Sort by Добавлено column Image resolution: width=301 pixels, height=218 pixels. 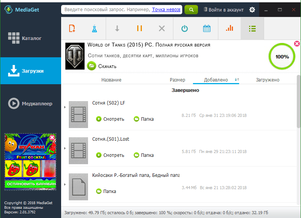click(216, 80)
